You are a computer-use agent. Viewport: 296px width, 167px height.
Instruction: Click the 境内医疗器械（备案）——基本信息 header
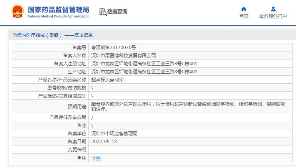55,35
